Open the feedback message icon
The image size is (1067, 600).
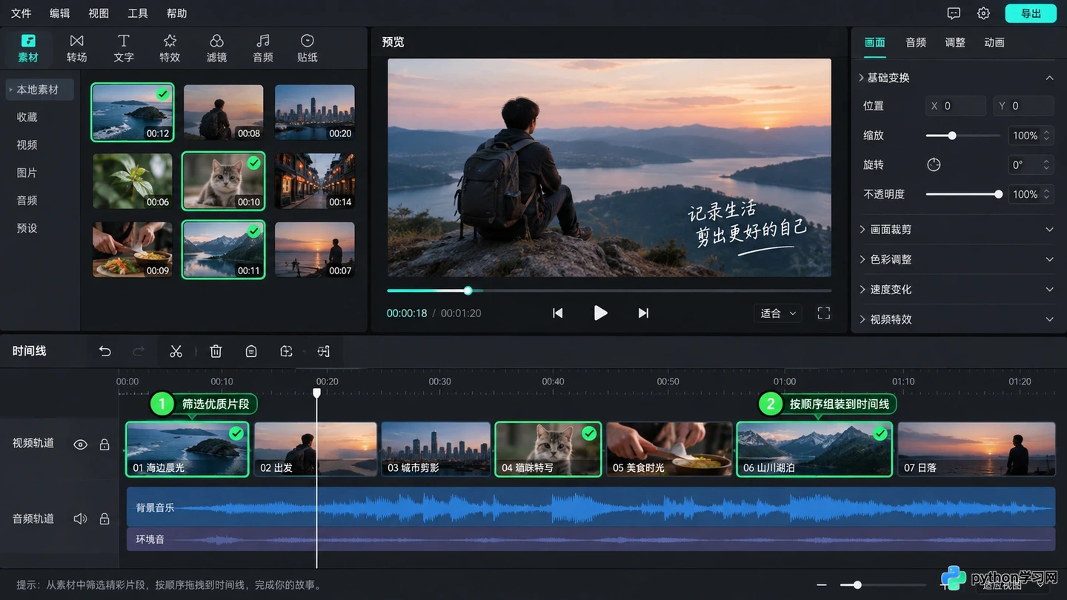(954, 13)
